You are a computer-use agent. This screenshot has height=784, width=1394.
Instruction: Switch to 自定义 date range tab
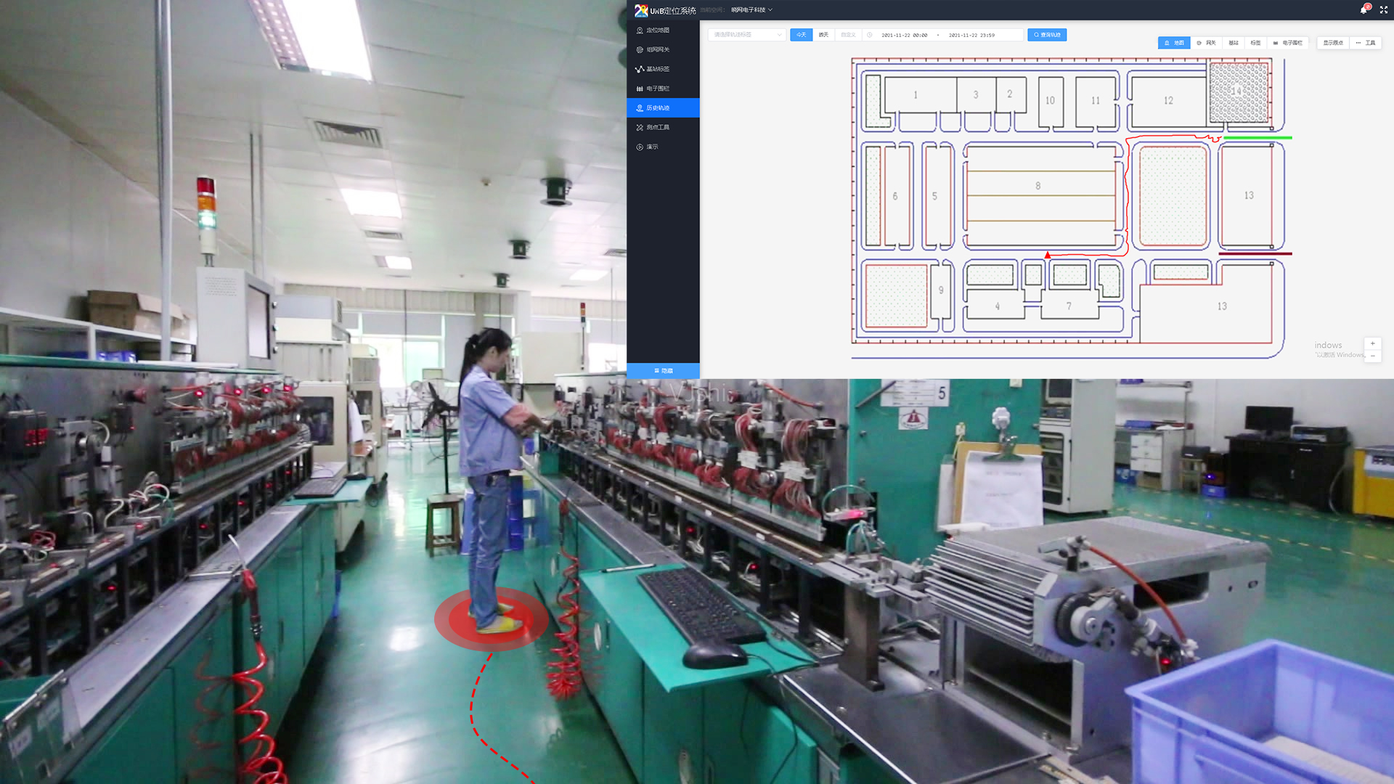(847, 35)
